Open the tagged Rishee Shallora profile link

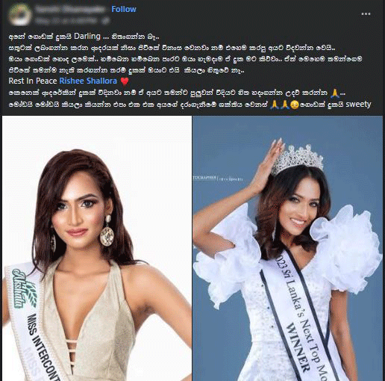[x=88, y=81]
